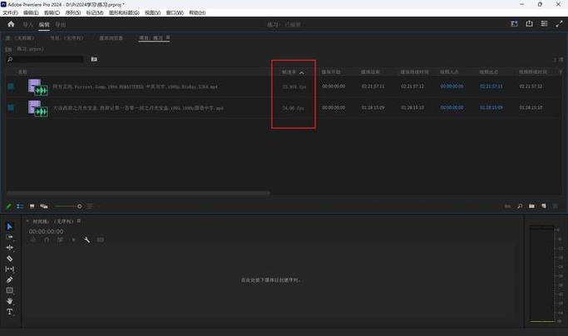Screen dimensions: 568x336
Task: Select the Pen tool
Action: (10, 279)
